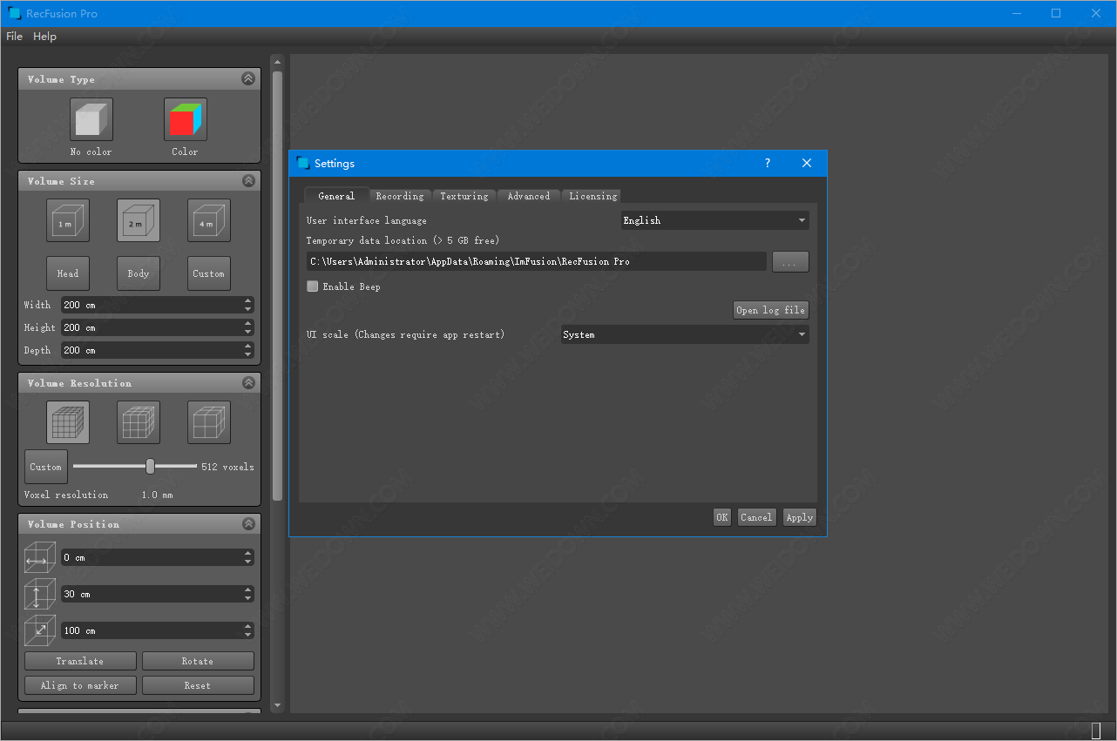Screen dimensions: 1117x741
Task: Click Open log file button
Action: pyautogui.click(x=771, y=310)
